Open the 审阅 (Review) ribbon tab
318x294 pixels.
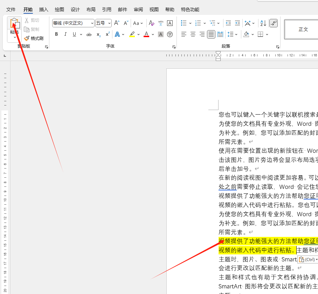coord(138,9)
